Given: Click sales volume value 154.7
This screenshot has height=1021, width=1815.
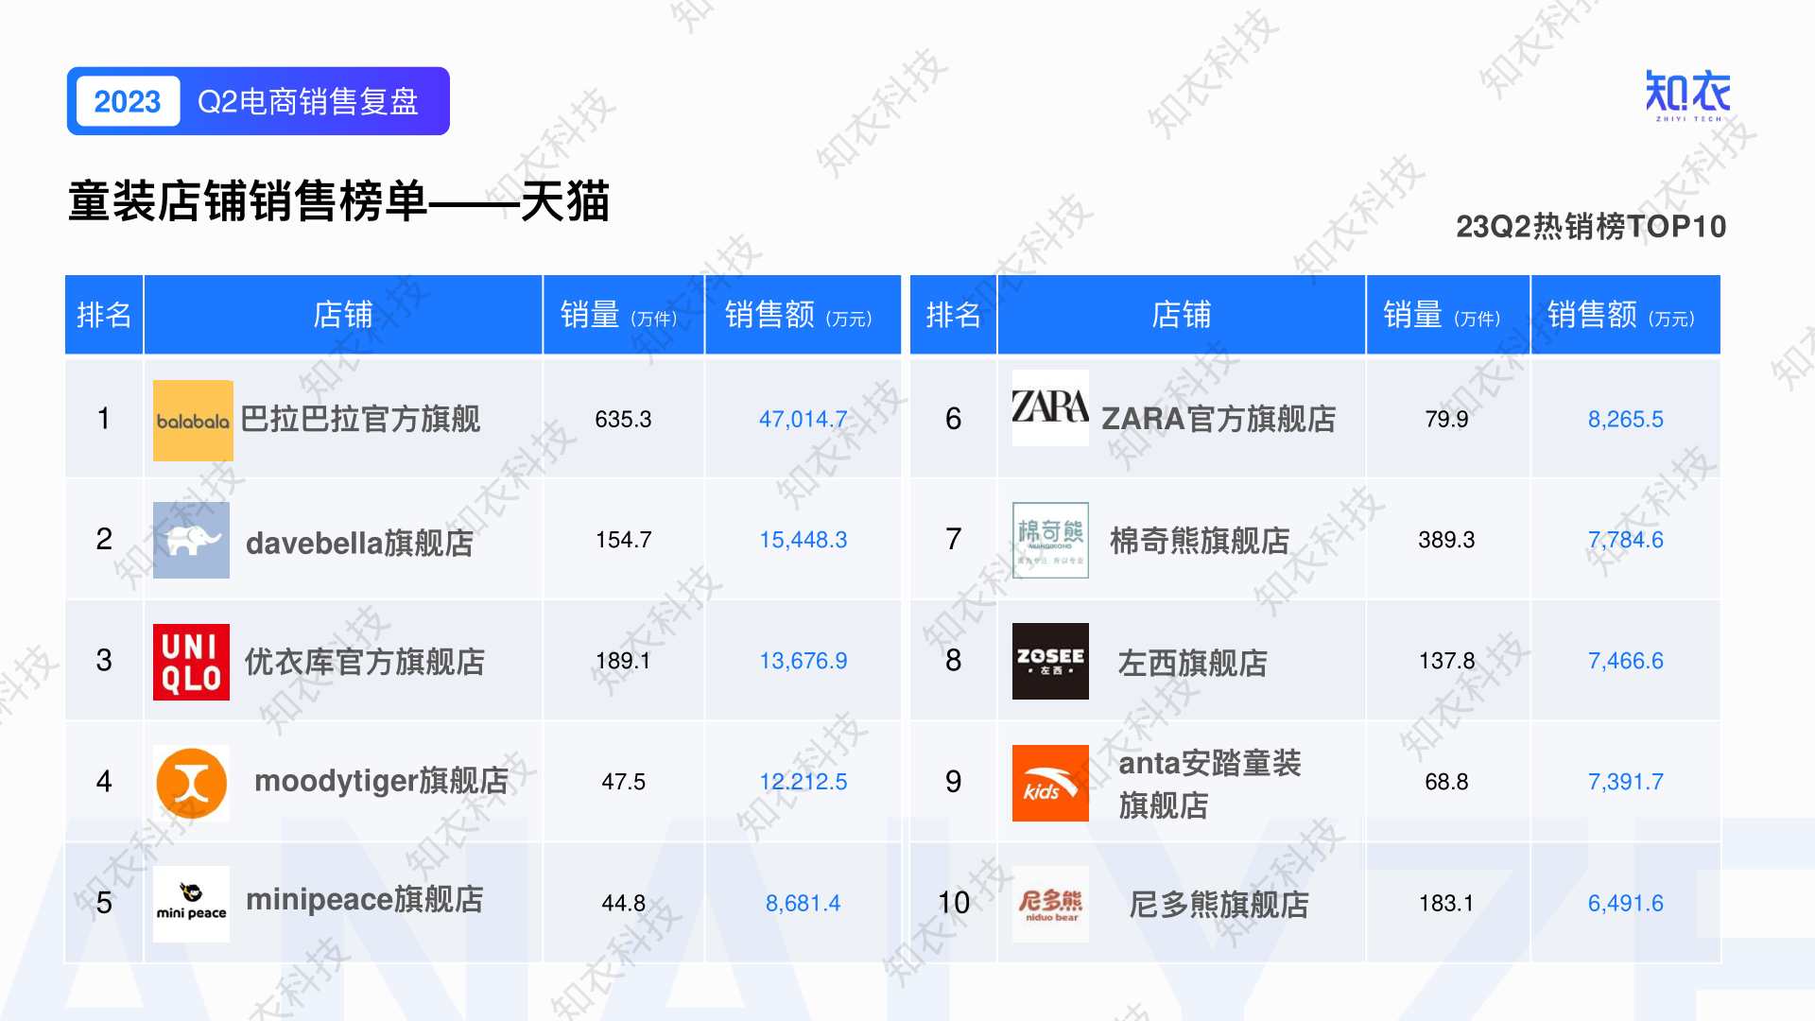Looking at the screenshot, I should tap(623, 540).
